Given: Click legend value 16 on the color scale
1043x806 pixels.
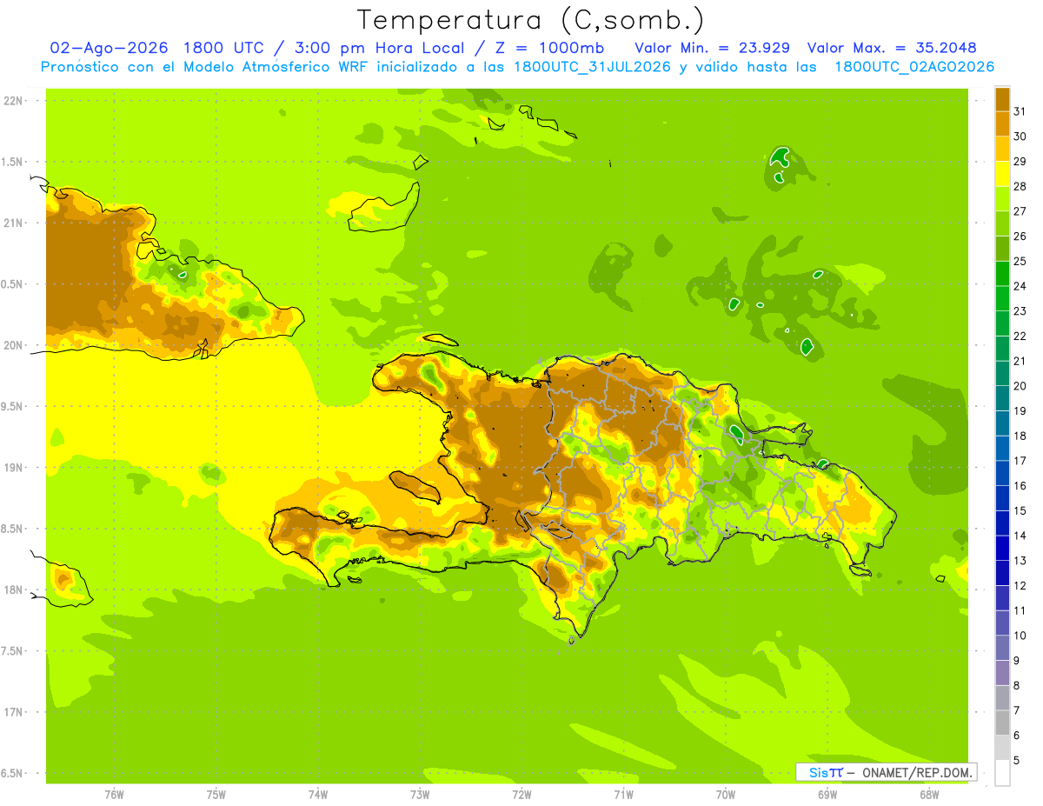Looking at the screenshot, I should pyautogui.click(x=1020, y=486).
